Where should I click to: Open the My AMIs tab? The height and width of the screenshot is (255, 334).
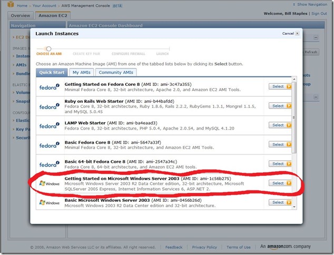(x=82, y=72)
